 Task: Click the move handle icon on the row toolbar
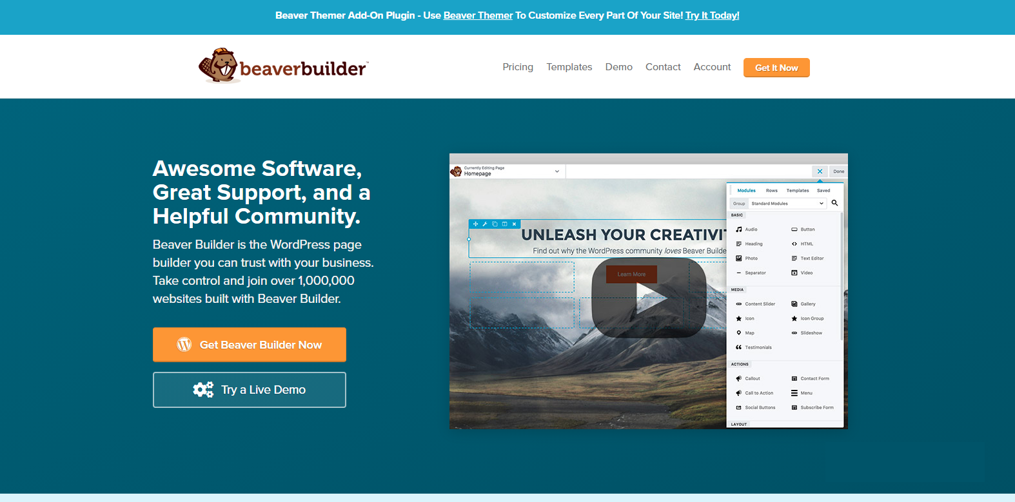tap(475, 224)
